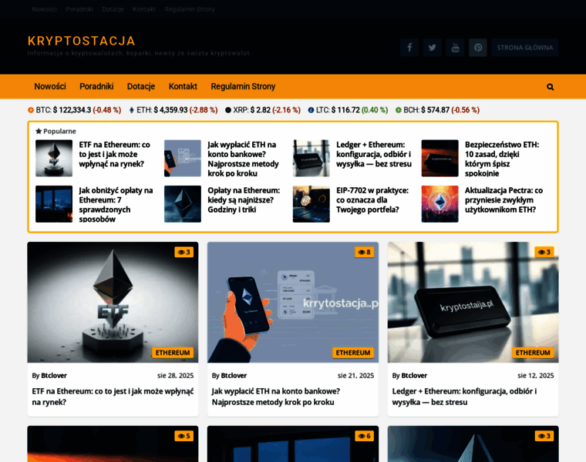
Task: Click the views badge showing 5
Action: [x=184, y=436]
